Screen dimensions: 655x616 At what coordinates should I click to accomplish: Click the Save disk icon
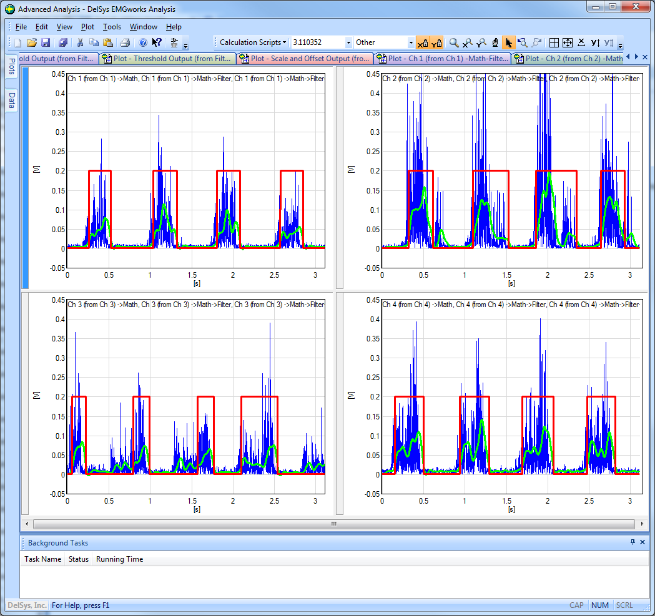(x=46, y=43)
